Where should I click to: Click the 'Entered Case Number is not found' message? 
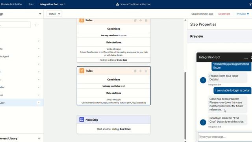point(114,54)
